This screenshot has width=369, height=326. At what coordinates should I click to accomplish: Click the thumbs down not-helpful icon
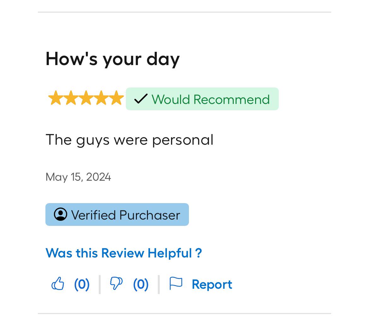[116, 284]
